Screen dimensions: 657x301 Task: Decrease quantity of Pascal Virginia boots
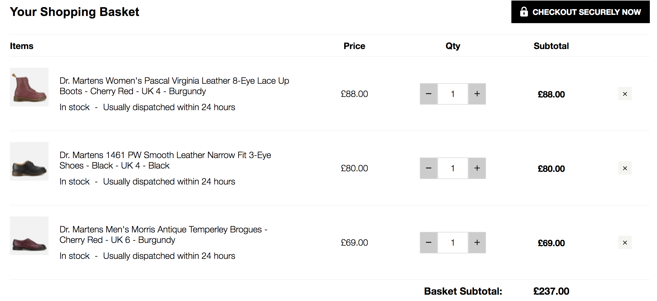point(428,94)
